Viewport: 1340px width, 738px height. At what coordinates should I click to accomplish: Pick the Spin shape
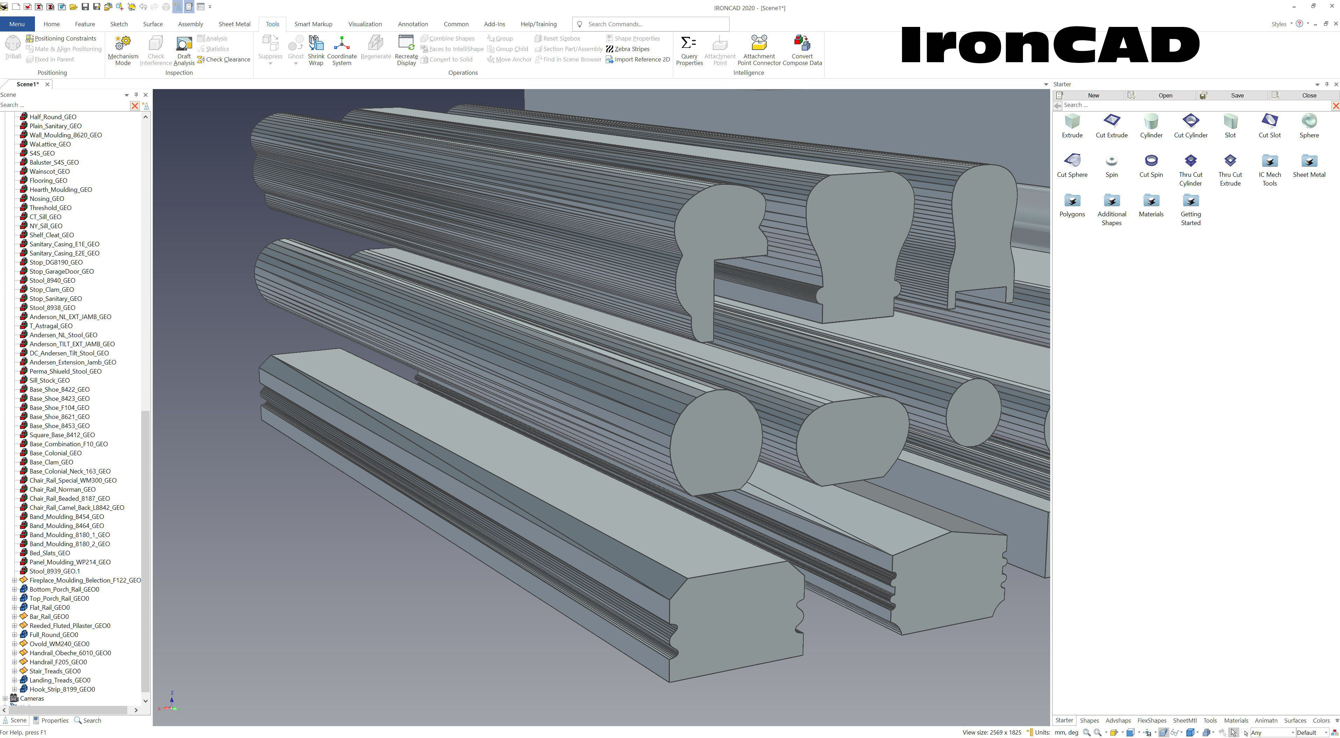tap(1112, 166)
